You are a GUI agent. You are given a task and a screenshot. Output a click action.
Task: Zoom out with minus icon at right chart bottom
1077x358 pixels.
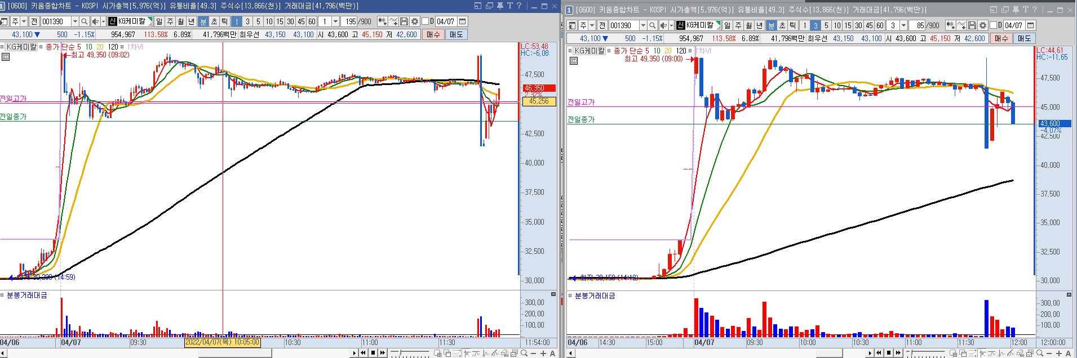(x=1049, y=353)
